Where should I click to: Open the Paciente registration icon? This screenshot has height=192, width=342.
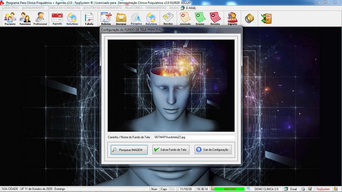click(x=10, y=19)
